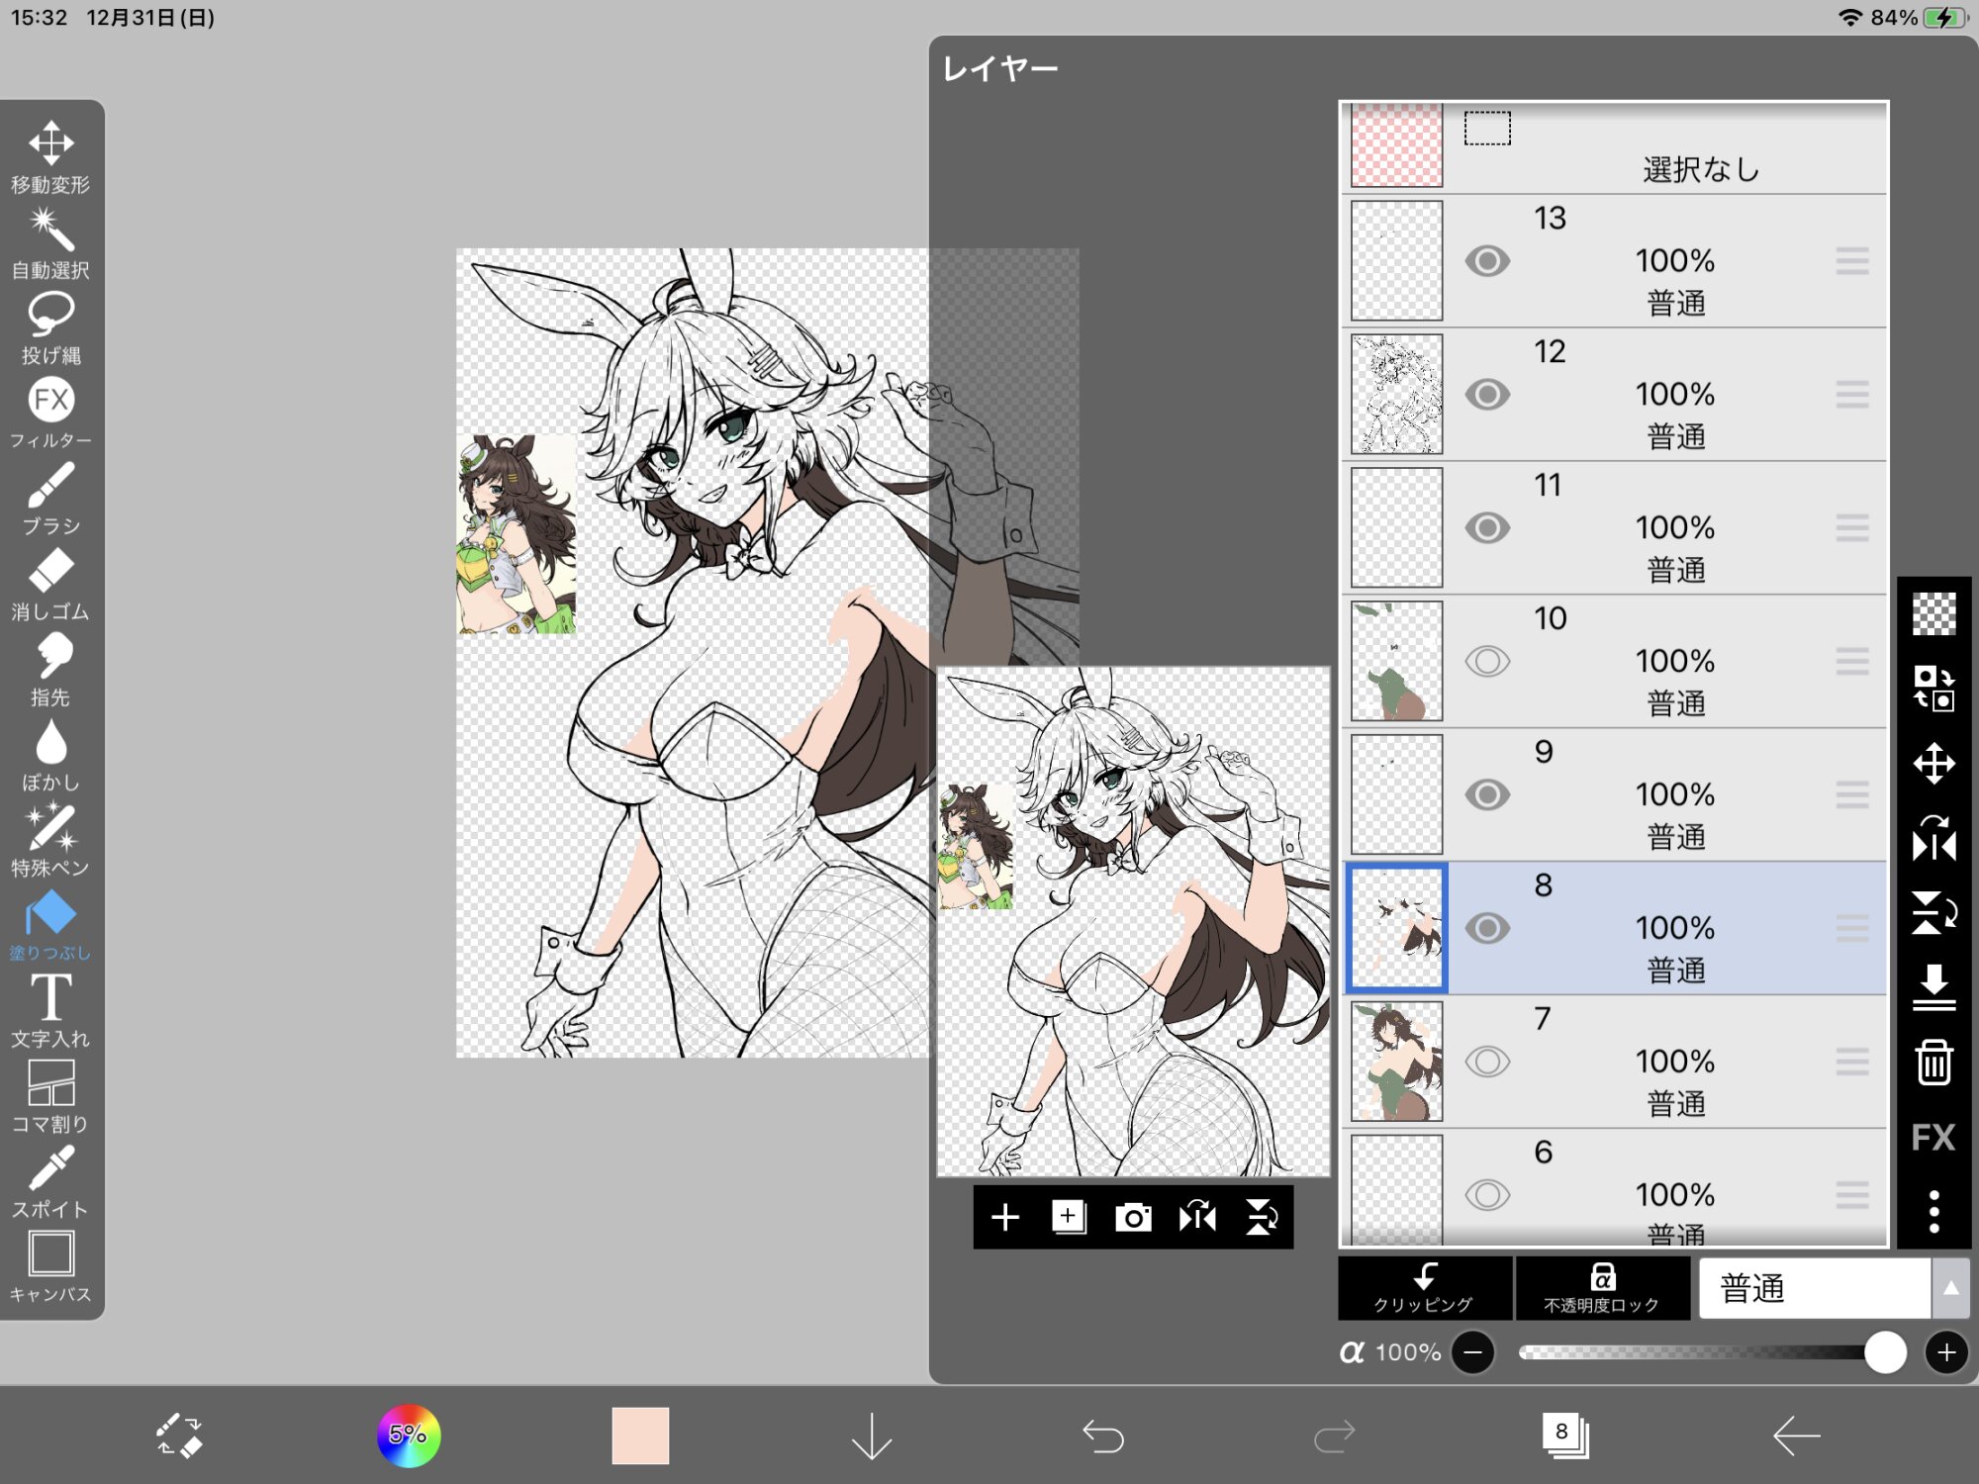Toggle layer 7 visibility eye
Screen dimensions: 1979x1484
1486,1062
